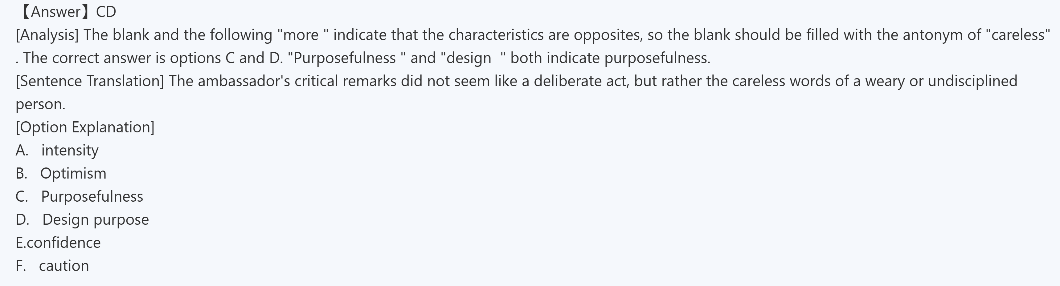Click the [Option Explanation] label
The height and width of the screenshot is (286, 1060).
click(x=85, y=127)
